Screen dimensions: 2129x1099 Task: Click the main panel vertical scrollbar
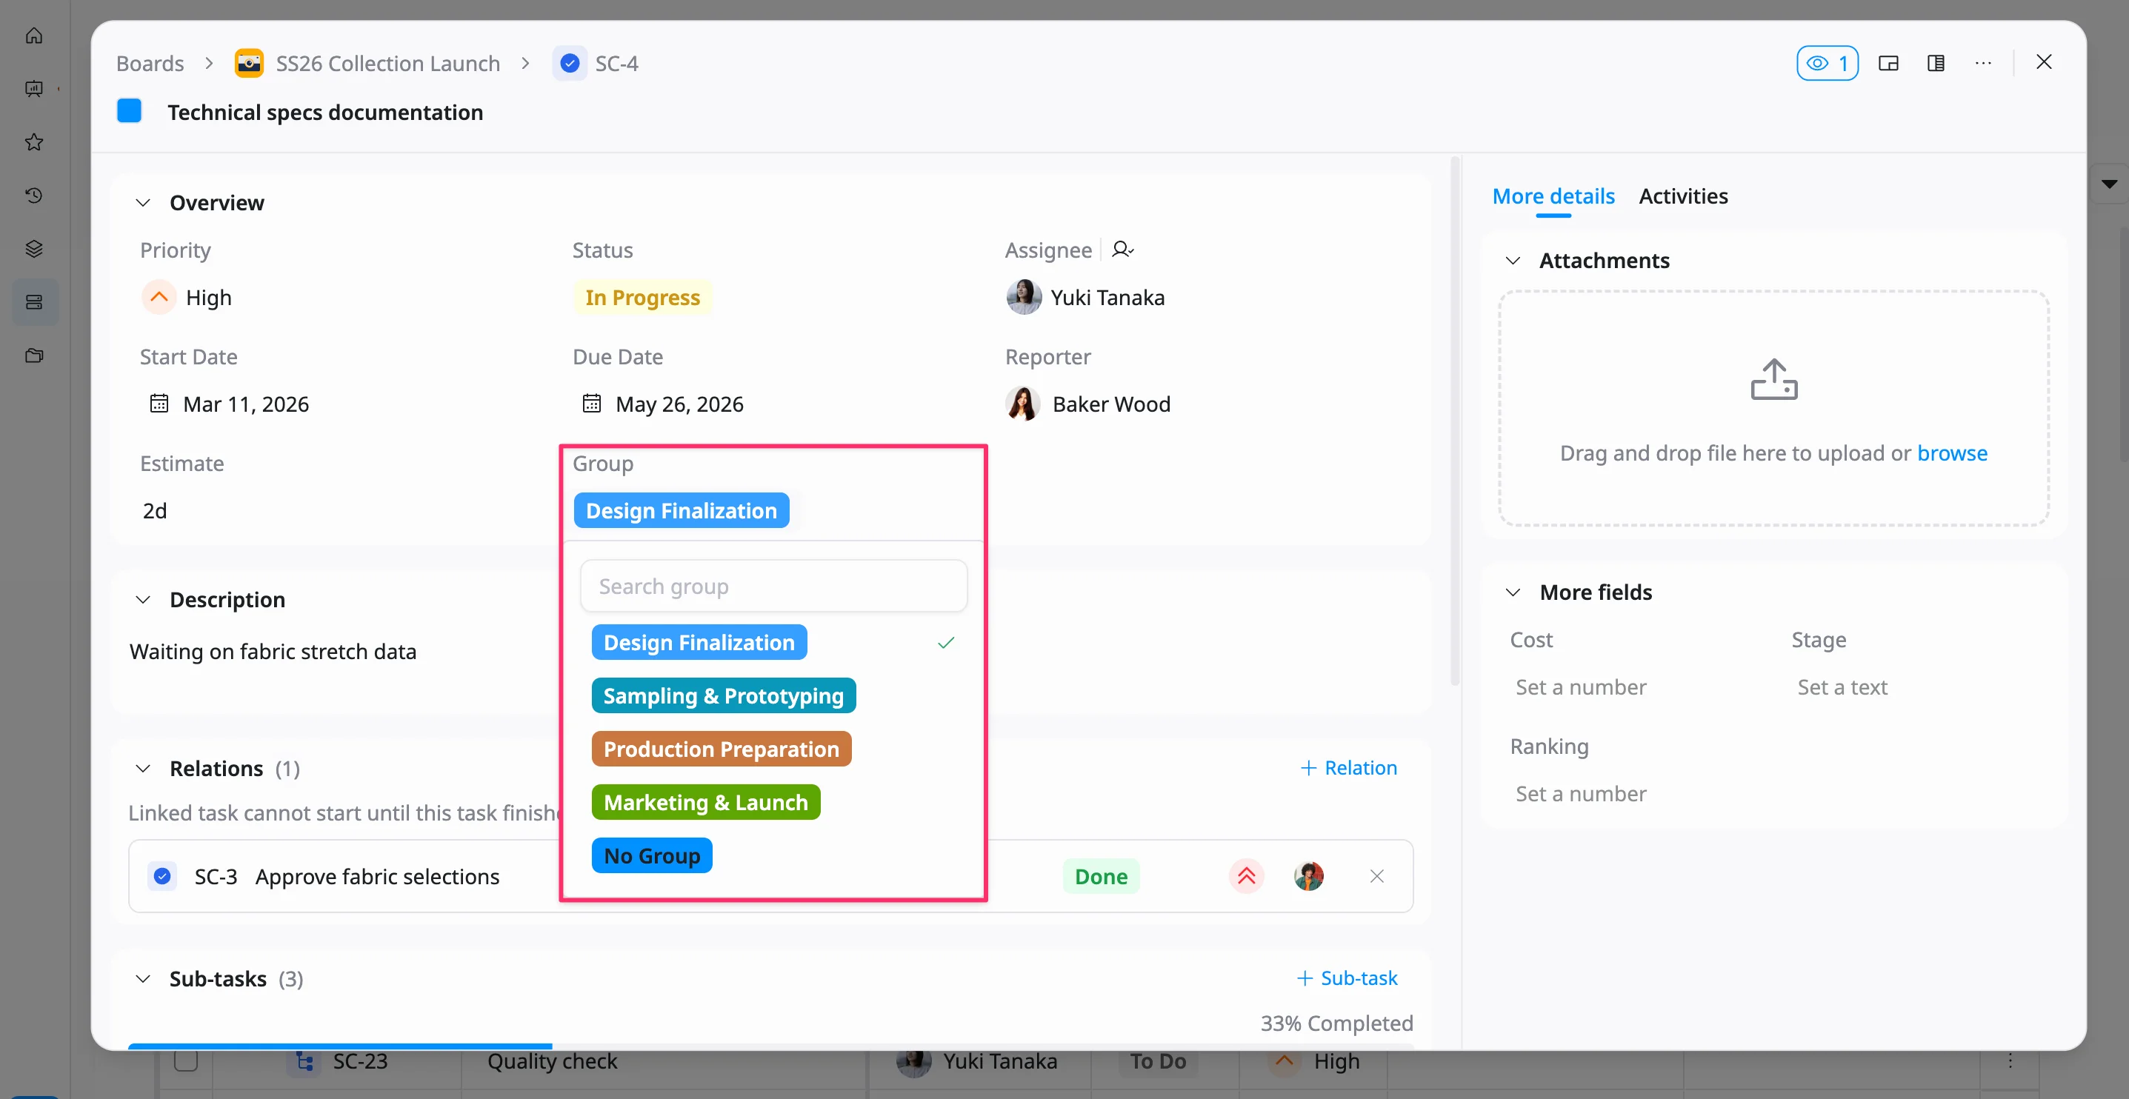(1455, 421)
